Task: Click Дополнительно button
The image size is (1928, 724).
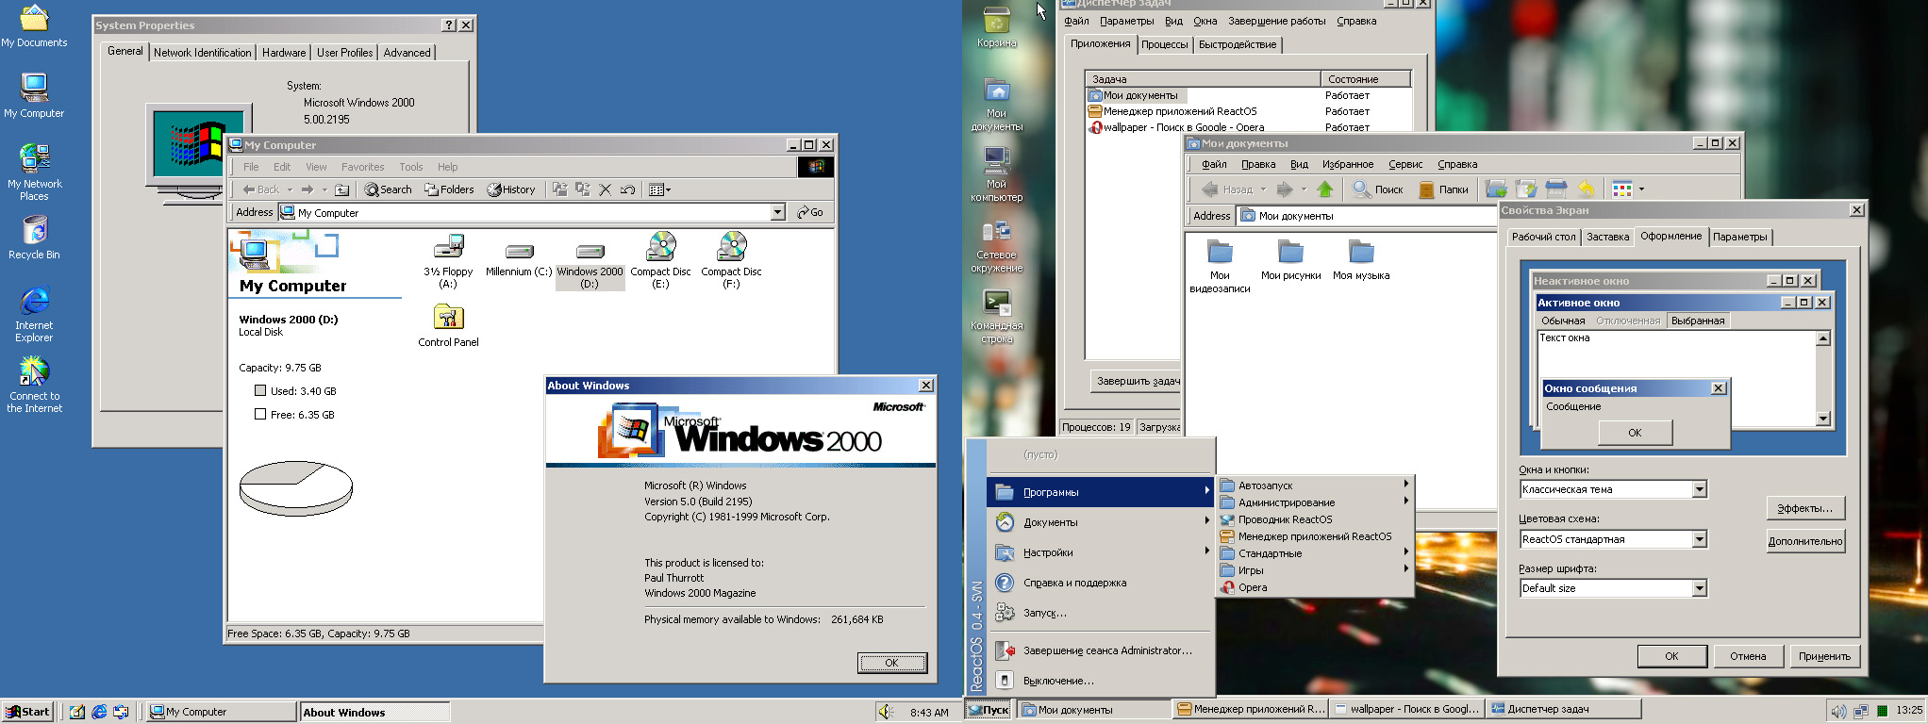Action: (1804, 541)
